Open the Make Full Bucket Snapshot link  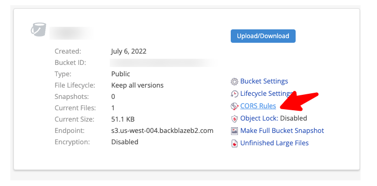(282, 131)
